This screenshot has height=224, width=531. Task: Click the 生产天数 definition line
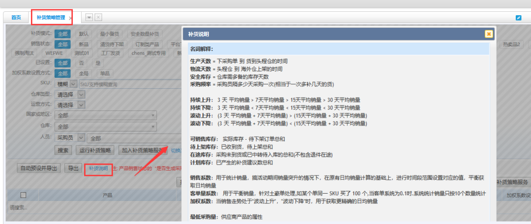[x=239, y=61]
